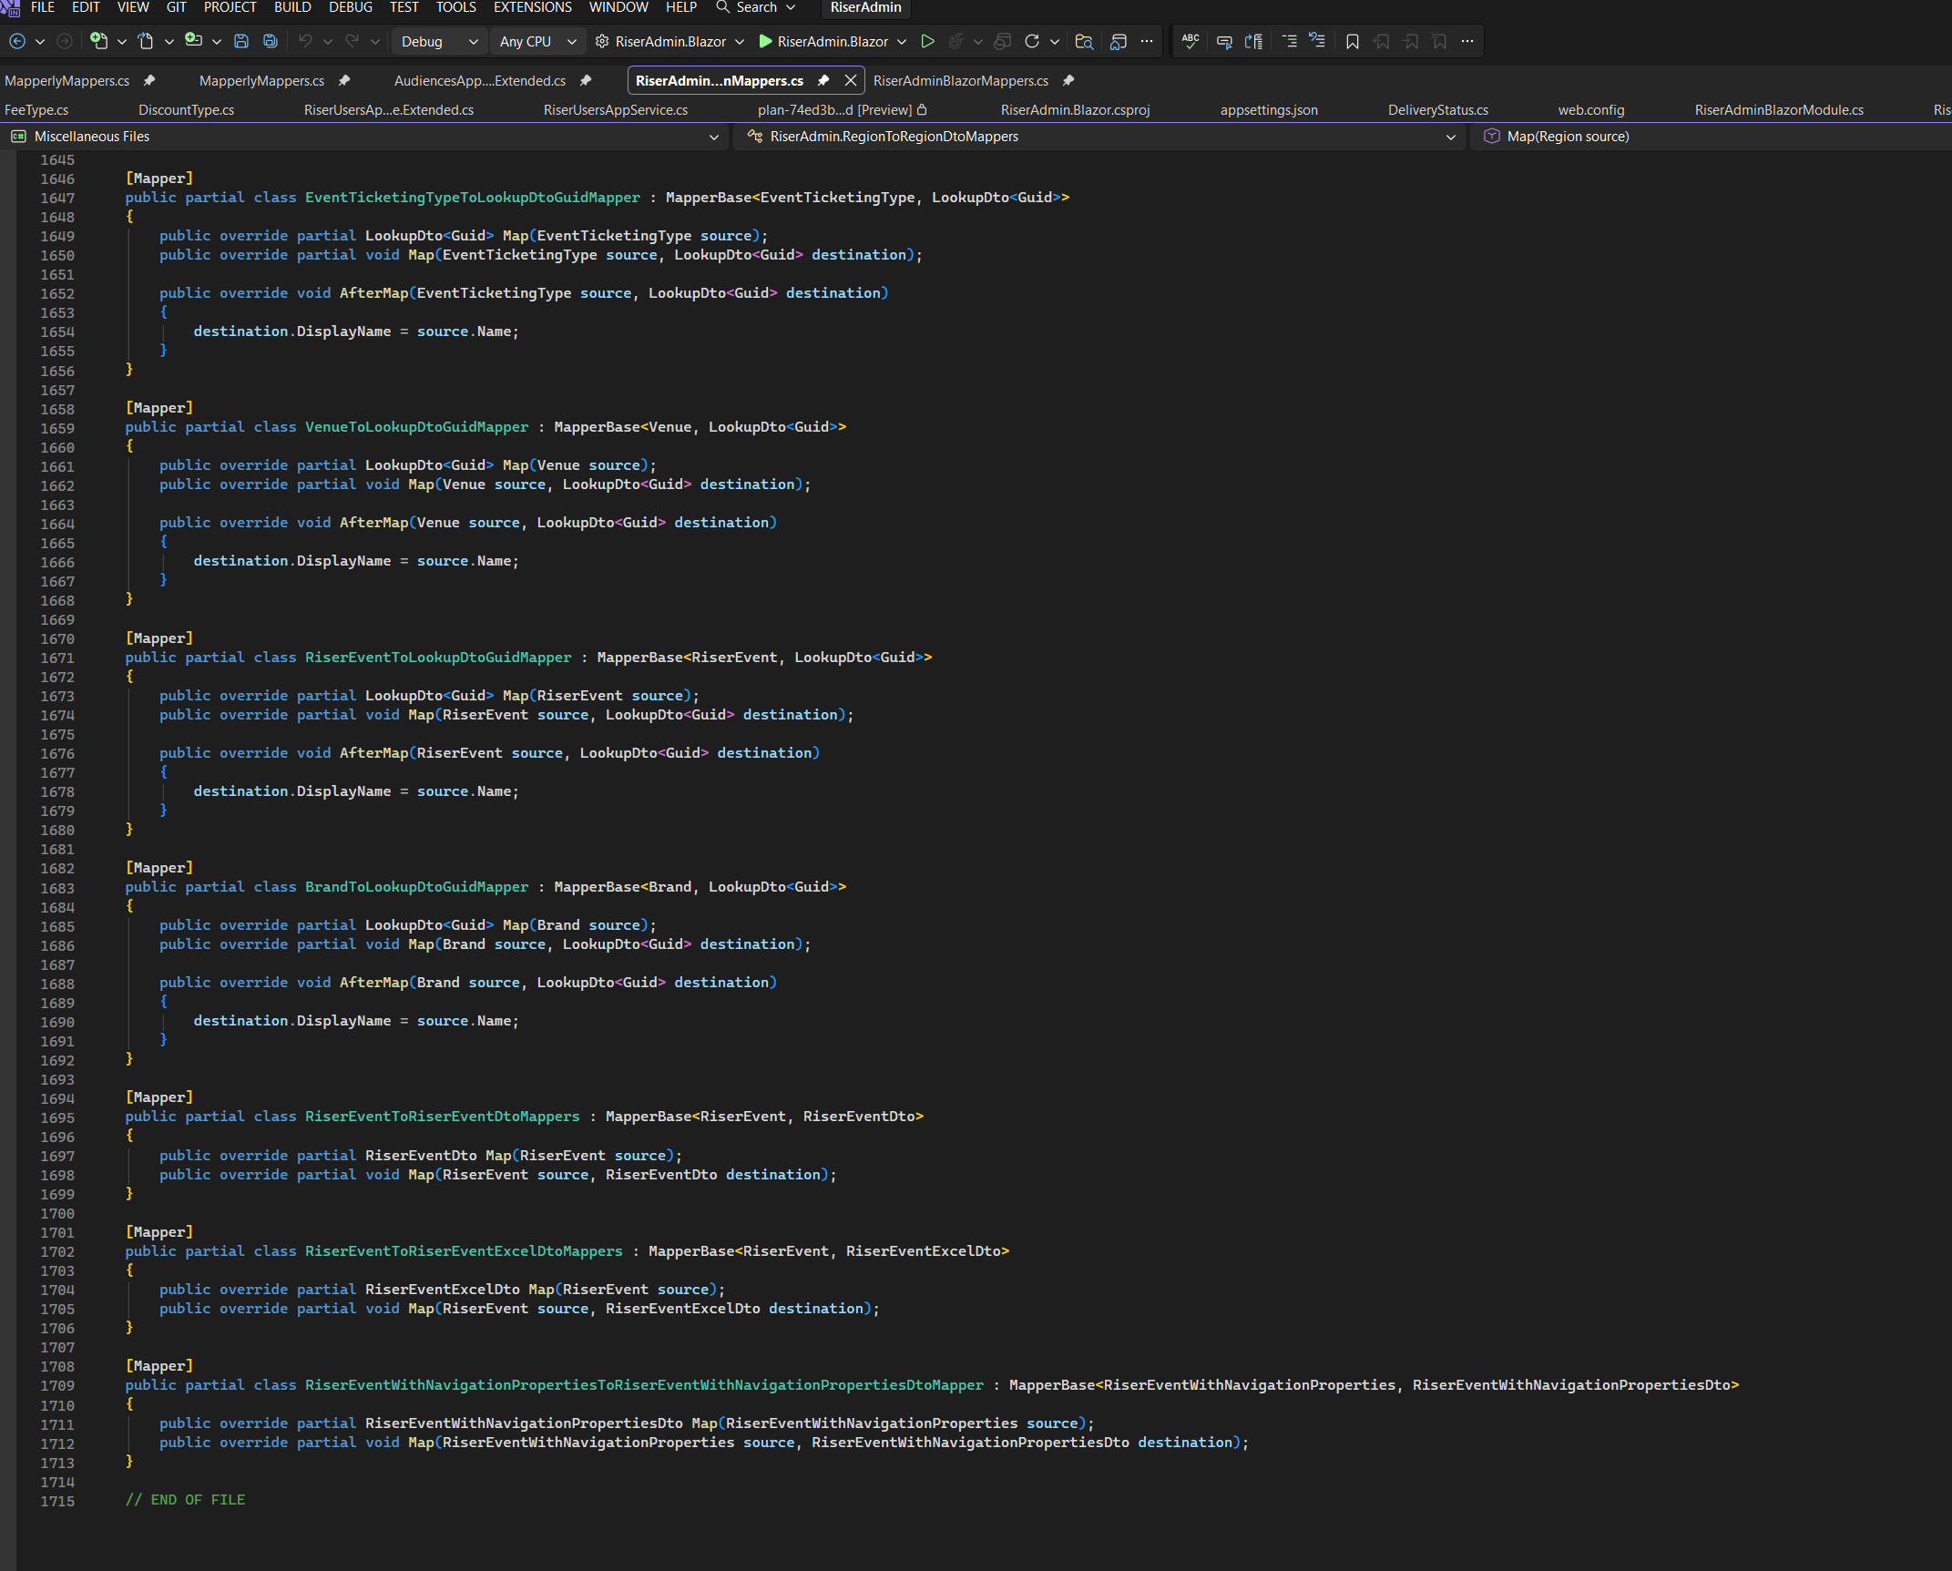Start debugging with RiserAdmin.Blazor run button
The height and width of the screenshot is (1571, 1952).
823,41
